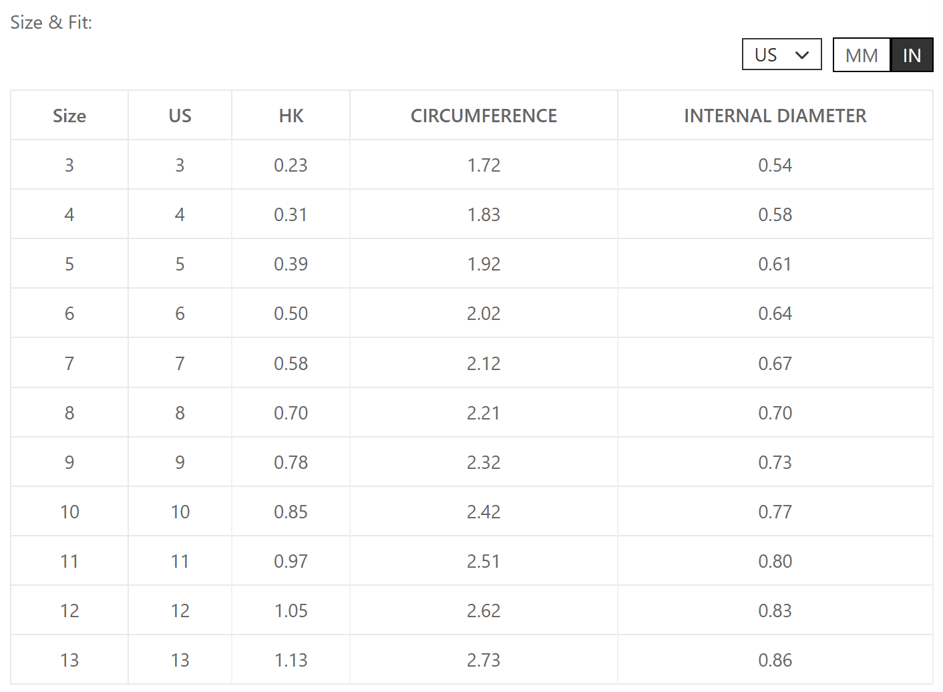This screenshot has width=943, height=692.
Task: Click internal diameter value 0.73
Action: coord(775,462)
